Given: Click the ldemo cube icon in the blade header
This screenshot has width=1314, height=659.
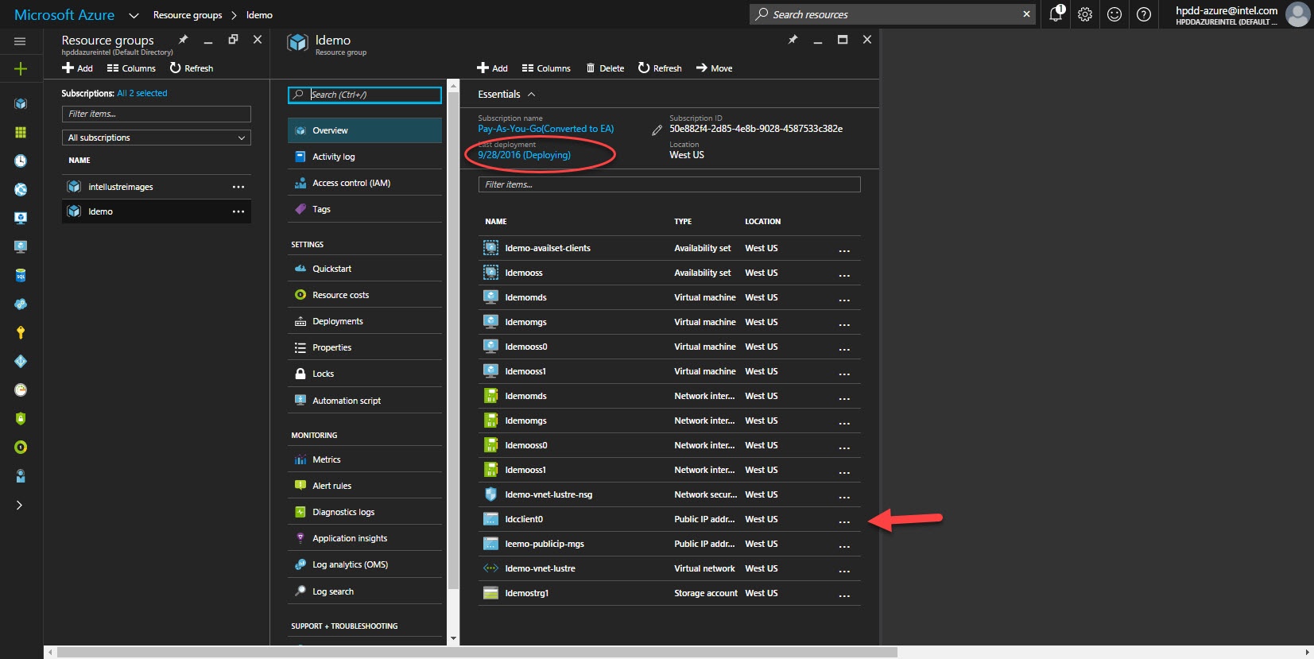Looking at the screenshot, I should (297, 43).
